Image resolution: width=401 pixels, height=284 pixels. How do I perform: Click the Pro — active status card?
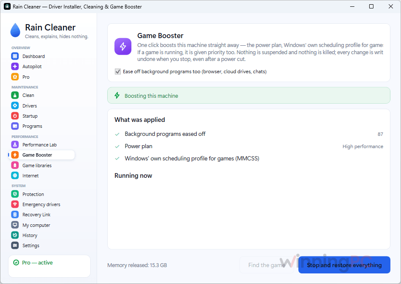tap(49, 266)
